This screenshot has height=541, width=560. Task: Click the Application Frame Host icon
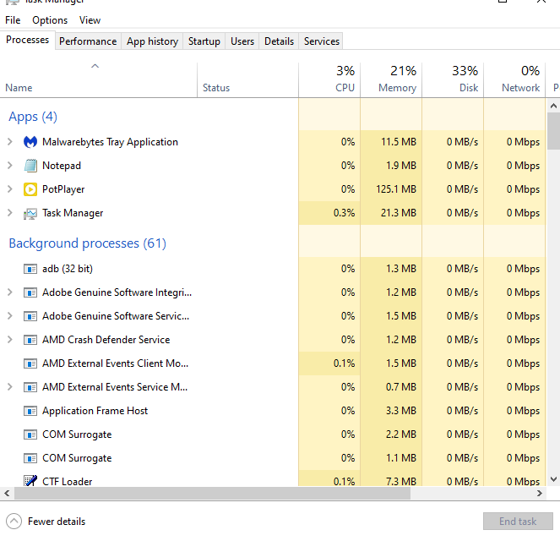tap(30, 411)
